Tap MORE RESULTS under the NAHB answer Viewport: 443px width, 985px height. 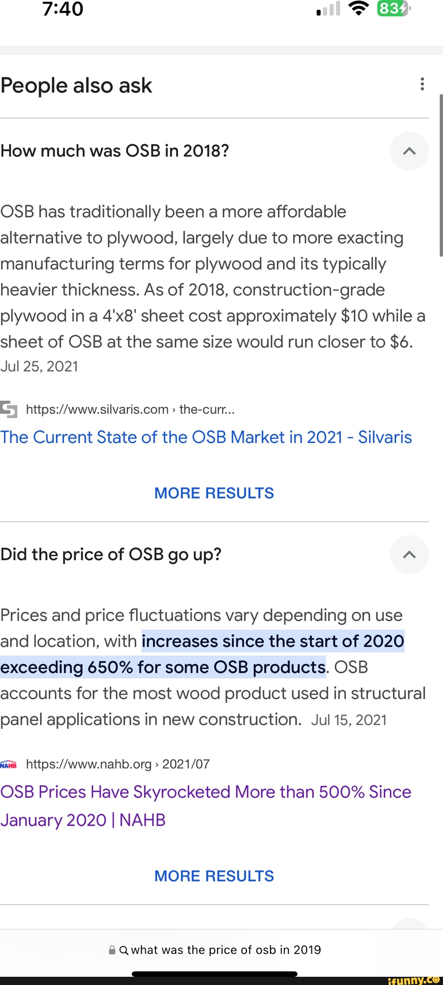[x=214, y=876]
